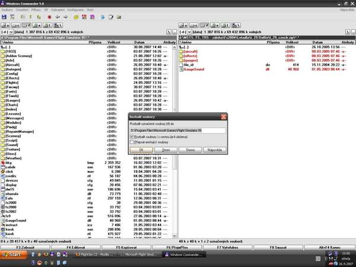The width and height of the screenshot is (356, 267).
Task: Click the Nápověda button in dialog
Action: point(215,150)
